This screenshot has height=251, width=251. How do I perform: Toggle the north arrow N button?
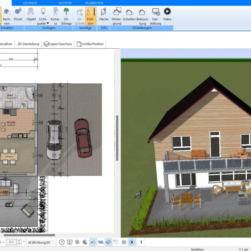click(x=132, y=242)
